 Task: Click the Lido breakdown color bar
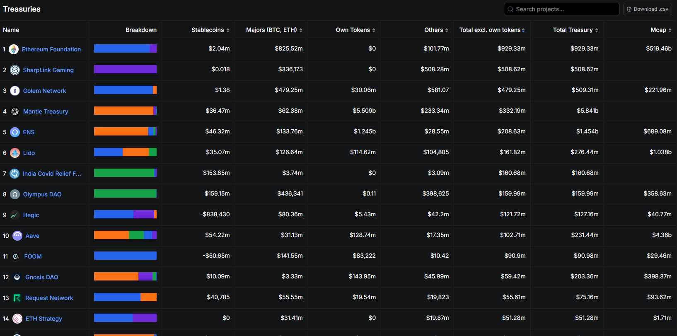125,152
